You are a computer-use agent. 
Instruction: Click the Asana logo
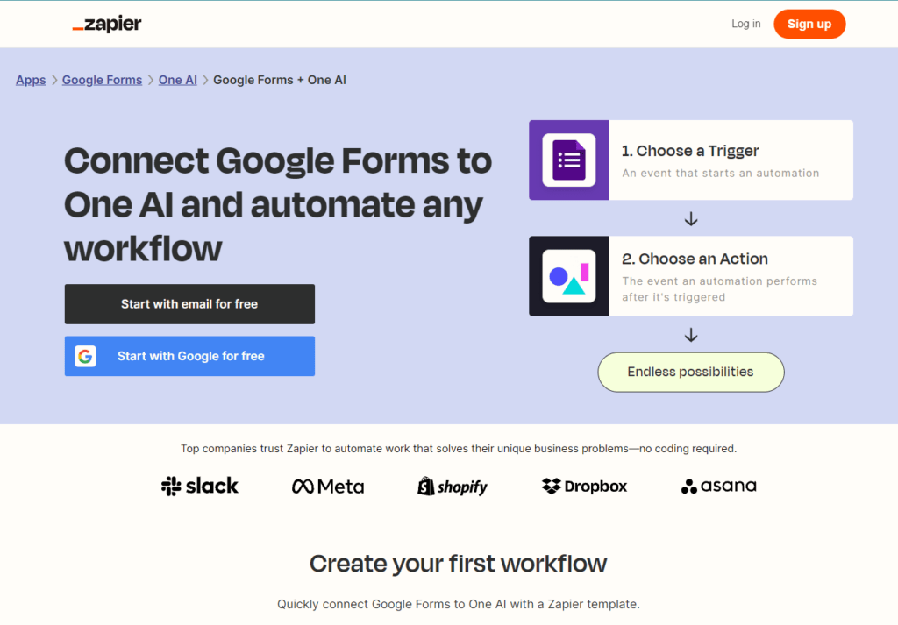coord(718,486)
